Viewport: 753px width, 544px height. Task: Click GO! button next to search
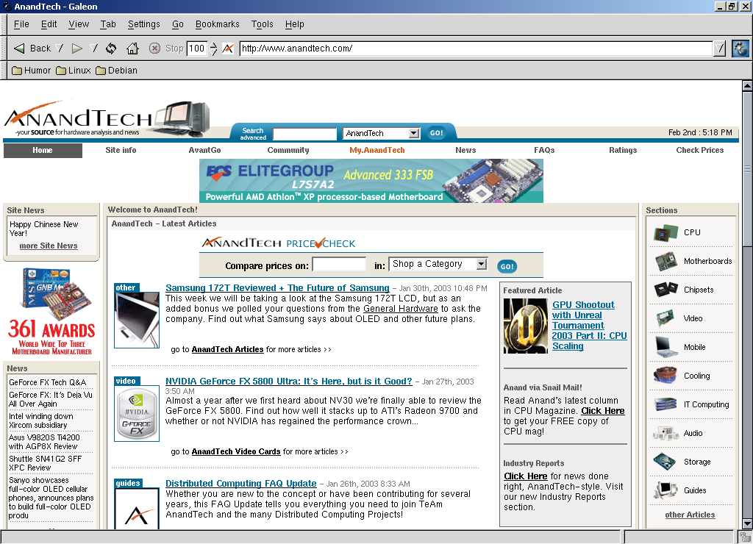pos(436,133)
